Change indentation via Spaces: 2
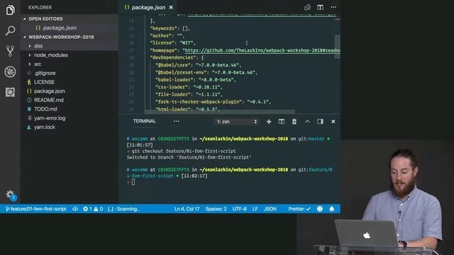 pos(216,209)
